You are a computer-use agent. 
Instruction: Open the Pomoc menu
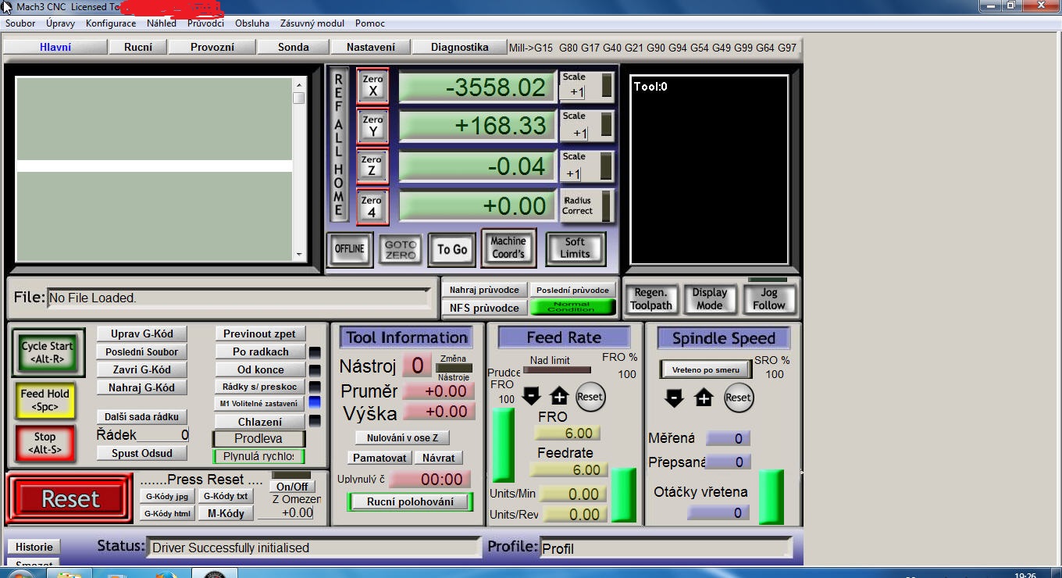[370, 23]
